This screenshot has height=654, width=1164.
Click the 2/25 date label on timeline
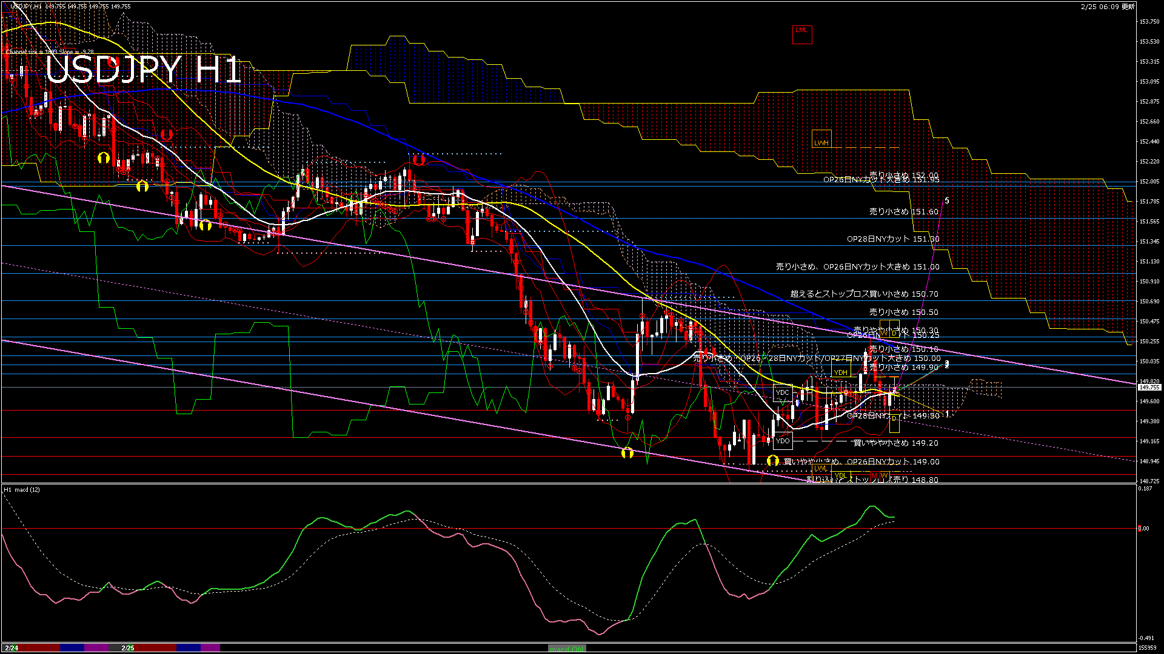[128, 648]
